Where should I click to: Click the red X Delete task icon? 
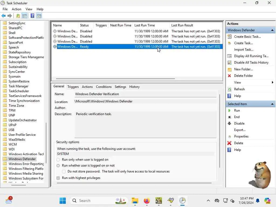(x=229, y=143)
